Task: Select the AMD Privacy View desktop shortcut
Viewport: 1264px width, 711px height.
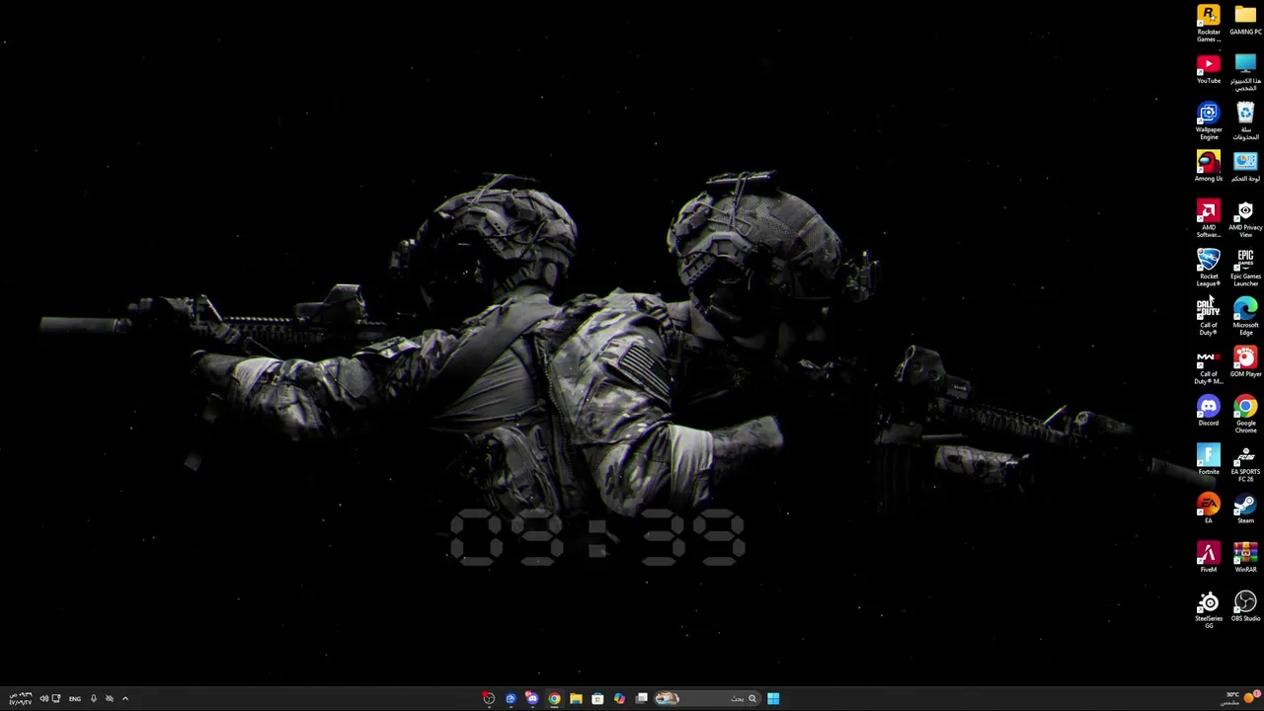Action: tap(1245, 220)
